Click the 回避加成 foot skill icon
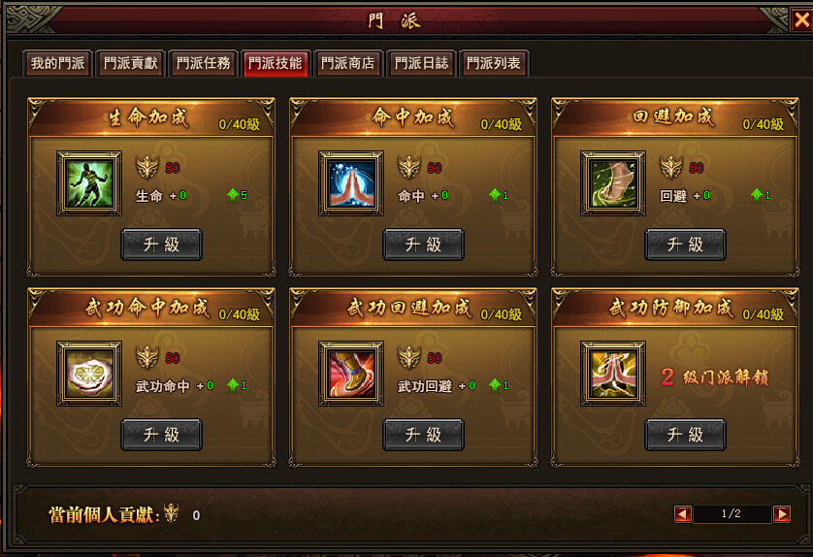This screenshot has height=557, width=813. pyautogui.click(x=613, y=183)
